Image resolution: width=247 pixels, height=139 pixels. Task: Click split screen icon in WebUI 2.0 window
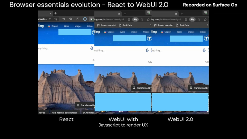pos(186,19)
